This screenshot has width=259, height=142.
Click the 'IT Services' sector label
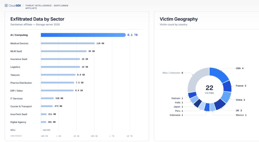[x=16, y=99]
